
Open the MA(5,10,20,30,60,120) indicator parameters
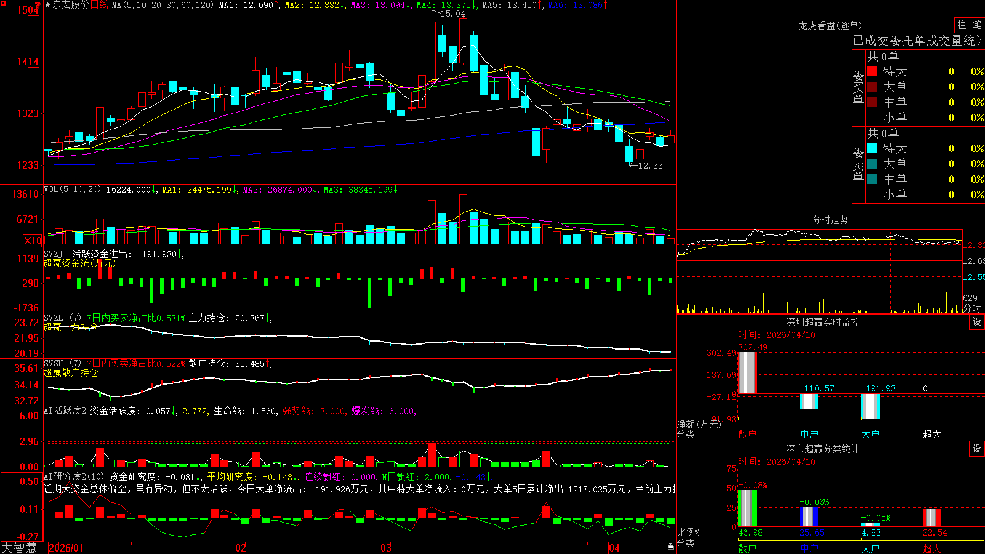(x=163, y=5)
